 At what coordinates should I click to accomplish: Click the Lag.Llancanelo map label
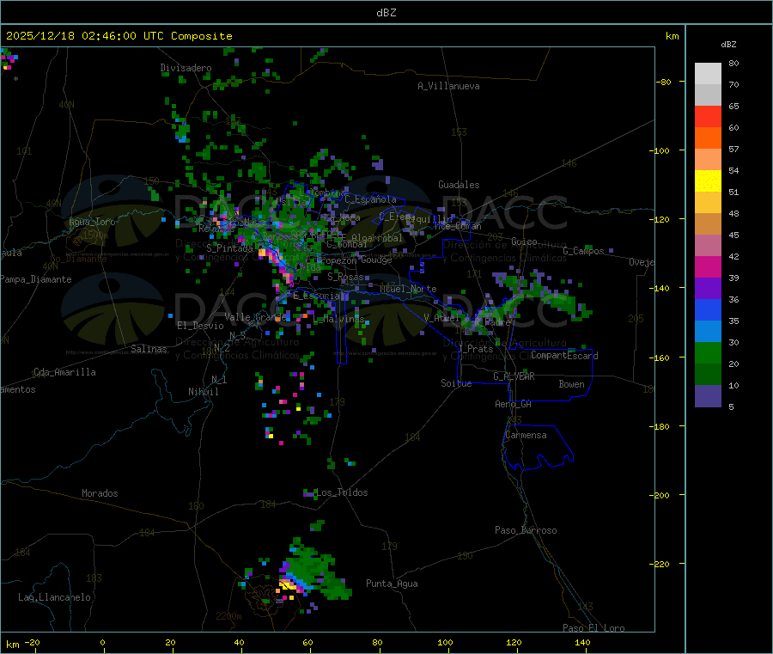click(55, 597)
